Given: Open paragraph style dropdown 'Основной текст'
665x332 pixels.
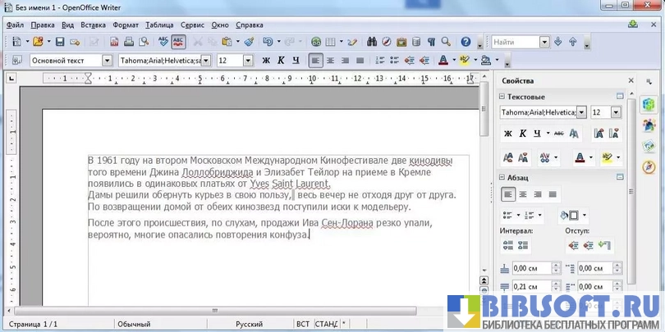Looking at the screenshot, I should (x=107, y=61).
